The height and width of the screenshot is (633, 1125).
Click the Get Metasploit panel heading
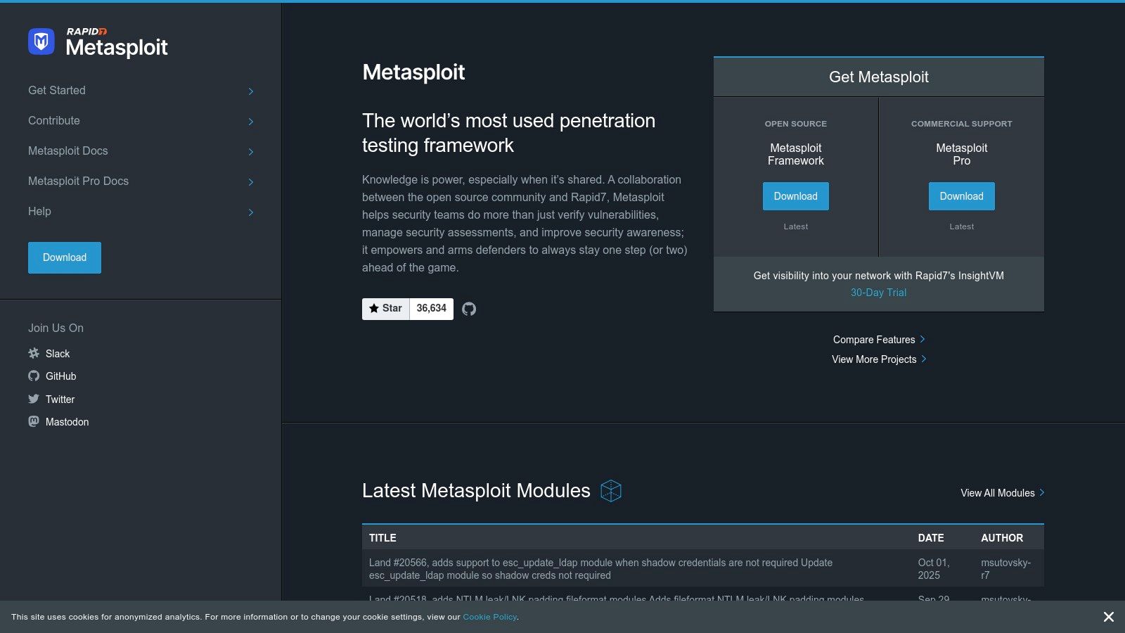[x=879, y=77]
